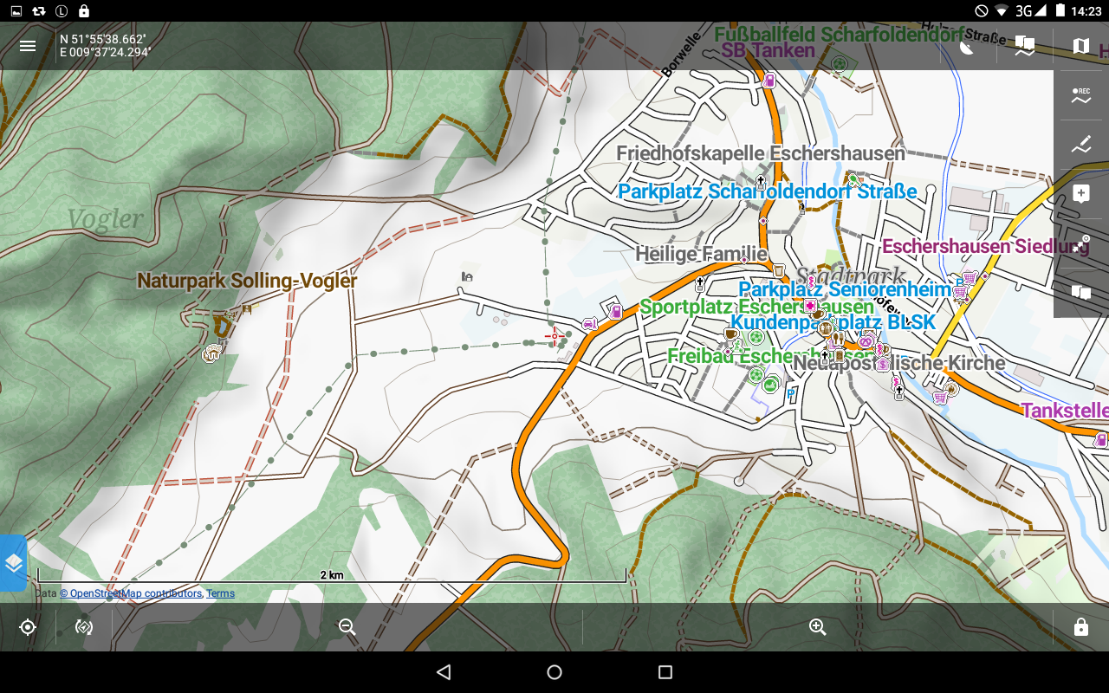Tap the Neuapostolische Kirche label
Screen dimensions: 1109x693
[x=899, y=363]
